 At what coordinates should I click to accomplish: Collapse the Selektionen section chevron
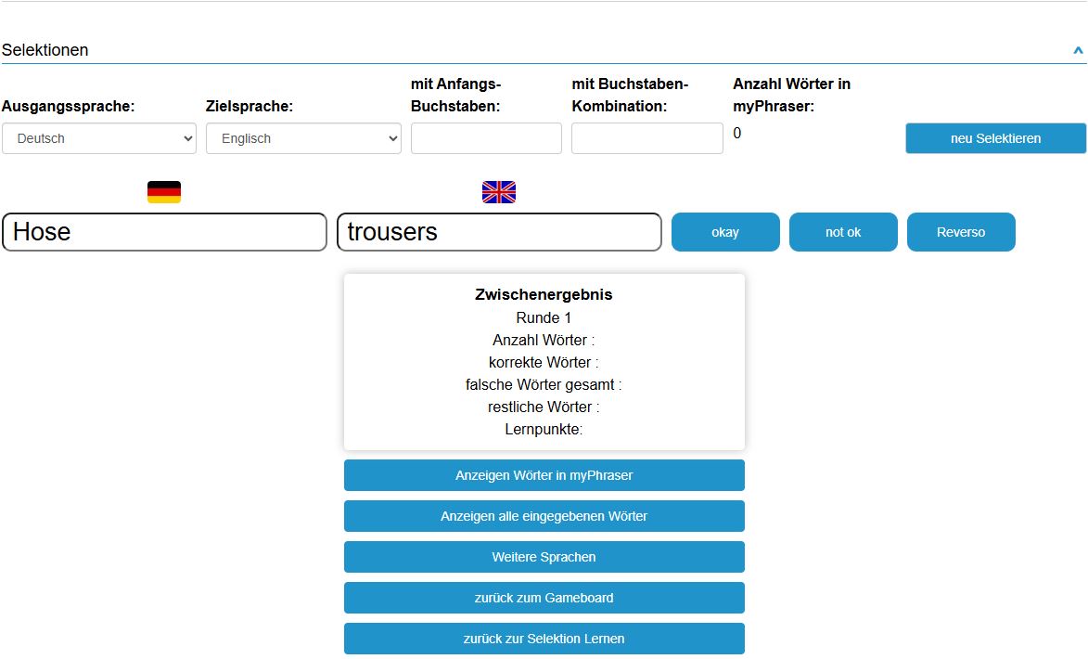click(x=1078, y=50)
